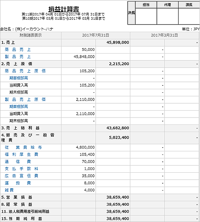Click the 70,000 amount for 通信費
This screenshot has height=222, width=200.
point(88,161)
